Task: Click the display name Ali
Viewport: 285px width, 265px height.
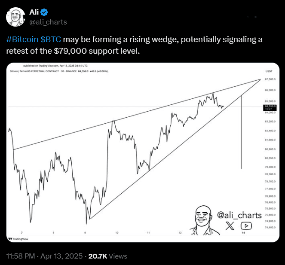Action: coord(34,12)
